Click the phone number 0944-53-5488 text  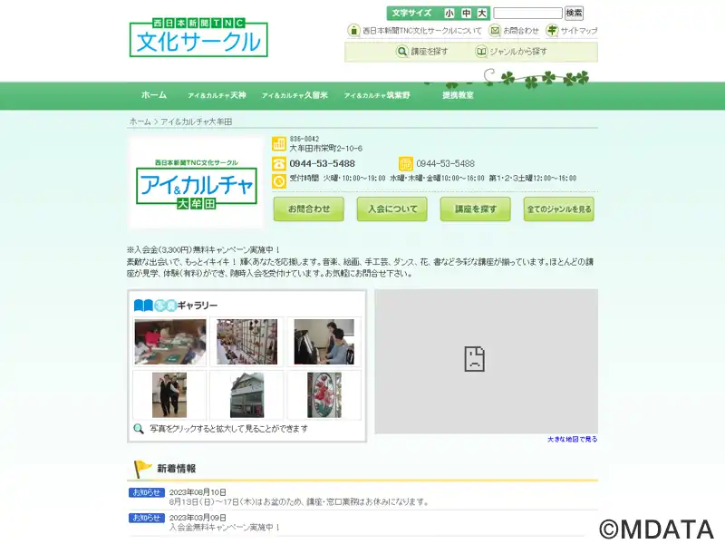tap(323, 163)
